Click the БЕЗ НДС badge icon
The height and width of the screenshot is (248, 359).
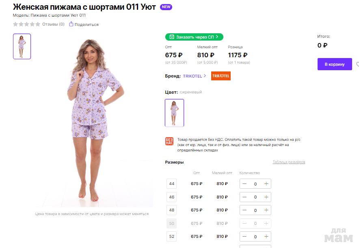click(x=169, y=142)
